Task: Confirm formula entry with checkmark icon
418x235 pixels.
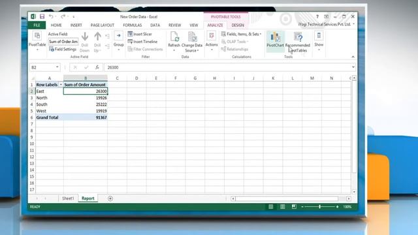Action: coord(86,67)
